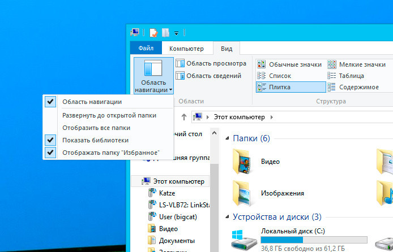Select Отобразить все папки menu item
The image size is (393, 252).
tap(96, 128)
